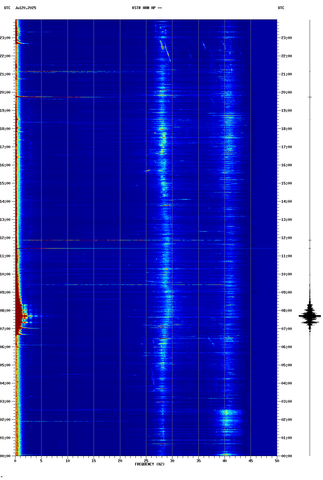The width and height of the screenshot is (323, 480).
Task: Click the station title 'KSTR HHN HP --'
Action: tap(147, 8)
